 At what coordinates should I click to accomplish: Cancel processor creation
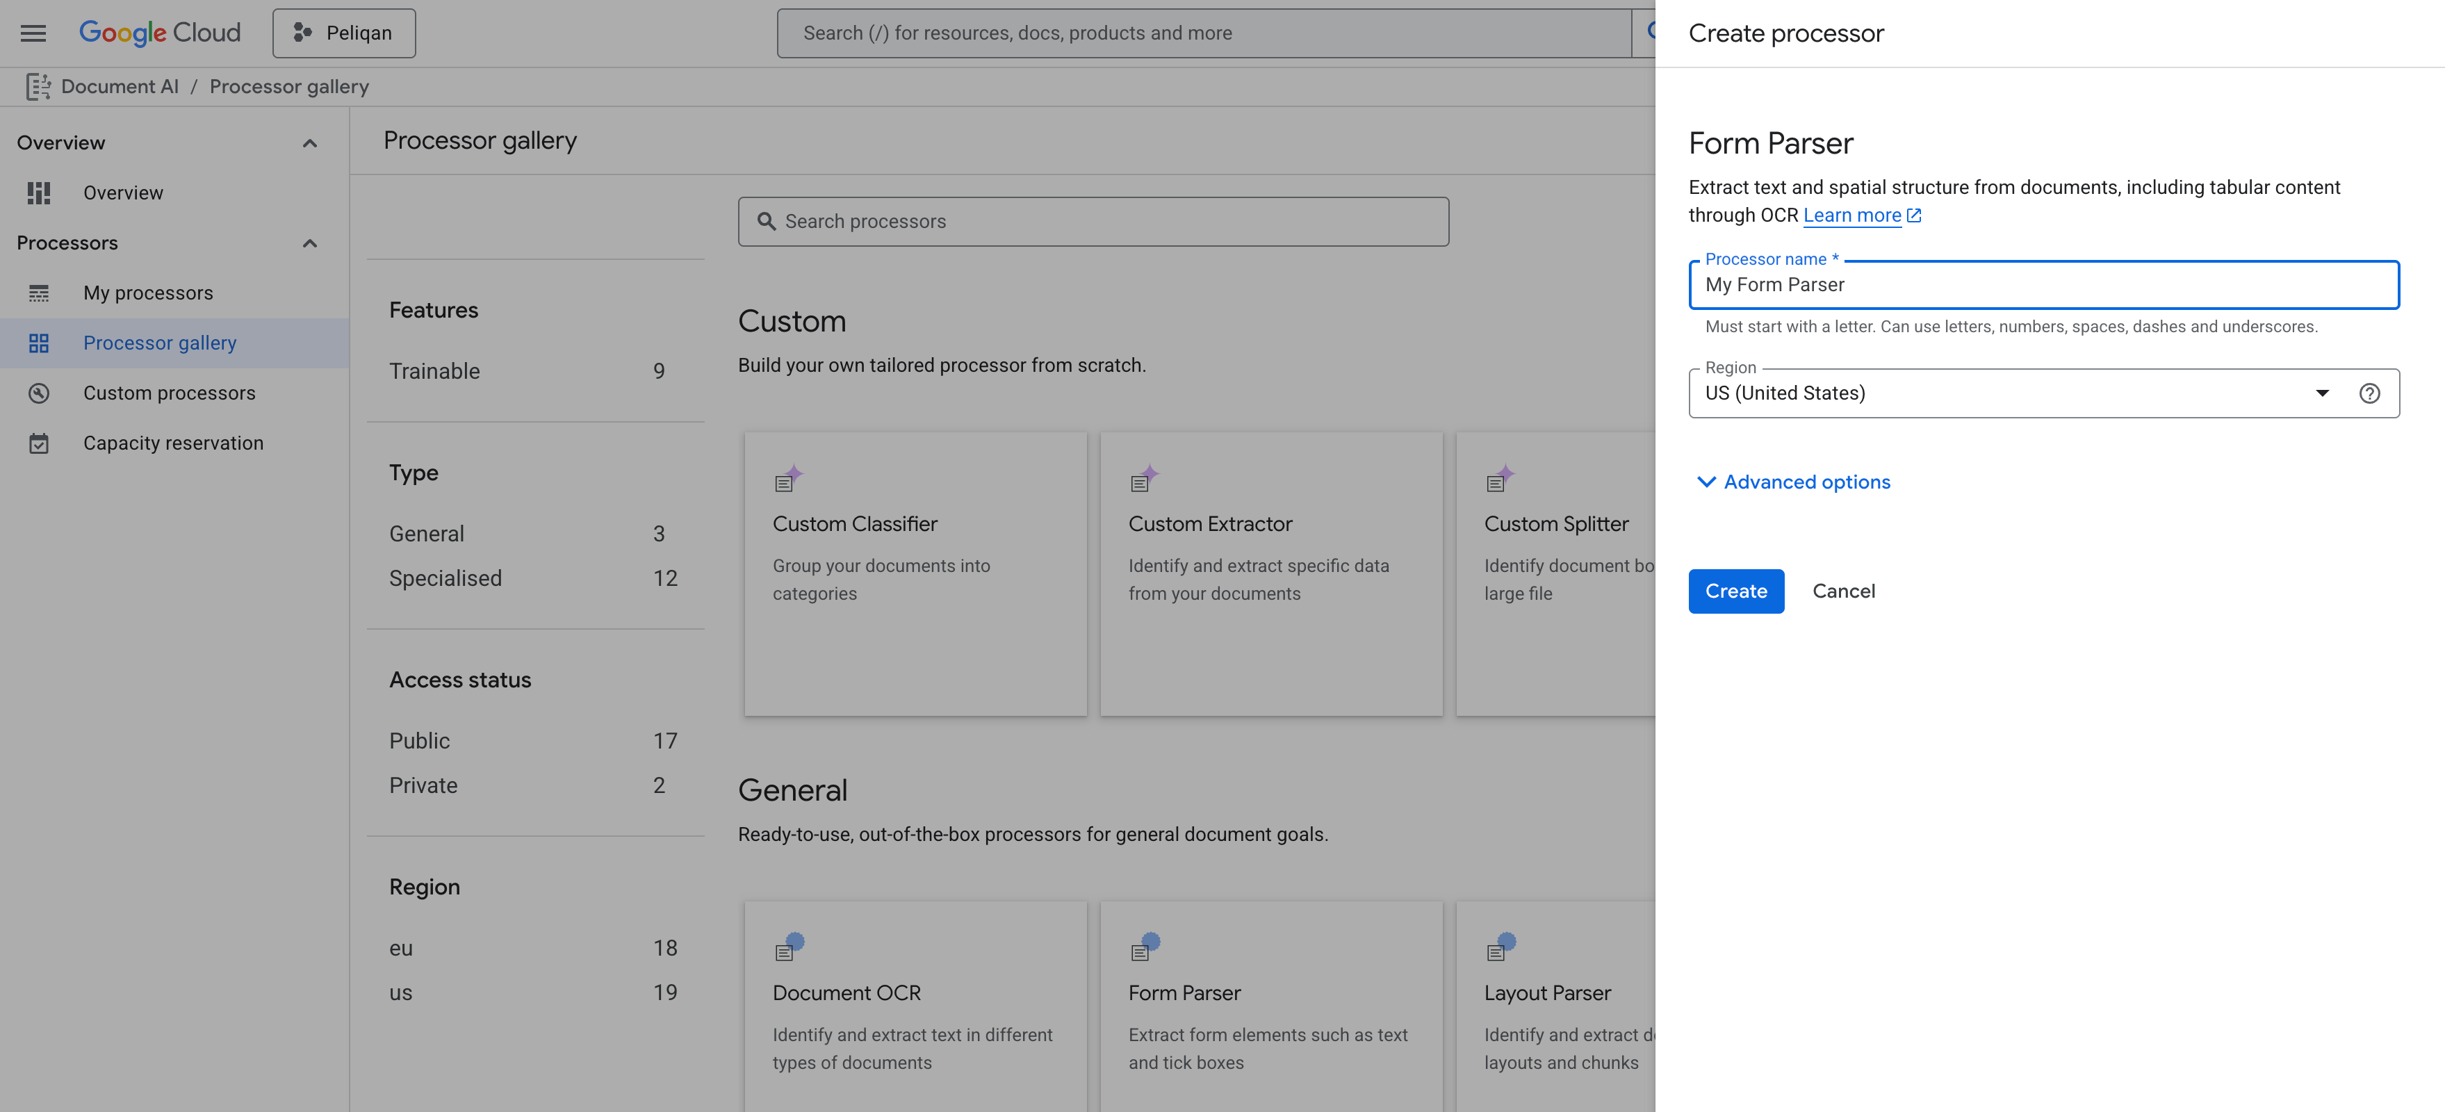(1843, 591)
